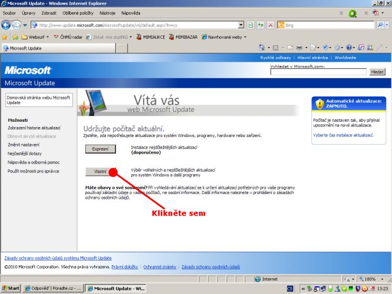Screen dimensions: 392x294
Task: Click the Windows Start button
Action: pyautogui.click(x=11, y=288)
